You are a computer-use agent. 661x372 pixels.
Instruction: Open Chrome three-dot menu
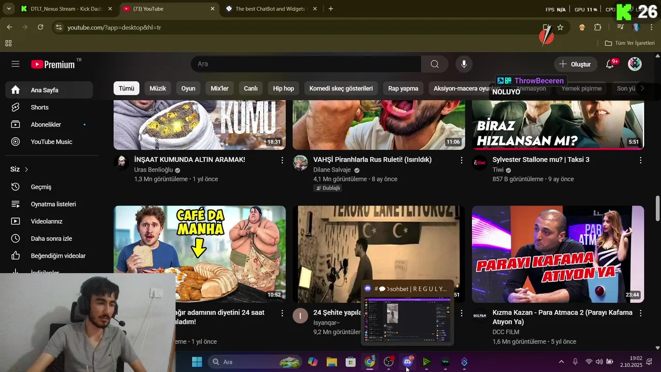[x=651, y=27]
